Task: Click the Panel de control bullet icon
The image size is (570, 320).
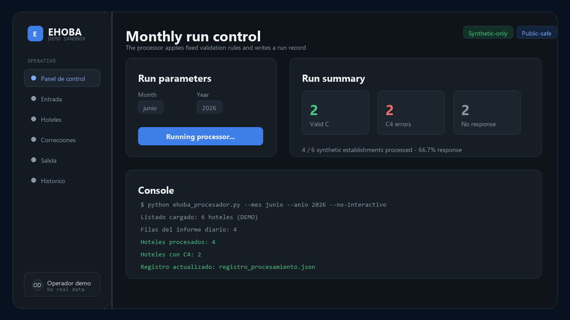Action: (33, 78)
